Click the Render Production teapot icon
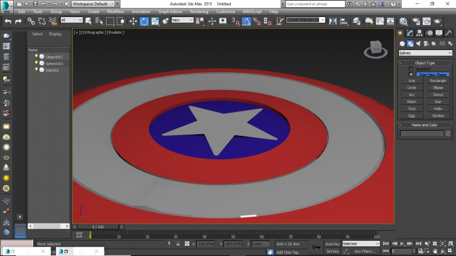The height and width of the screenshot is (256, 456). (437, 21)
